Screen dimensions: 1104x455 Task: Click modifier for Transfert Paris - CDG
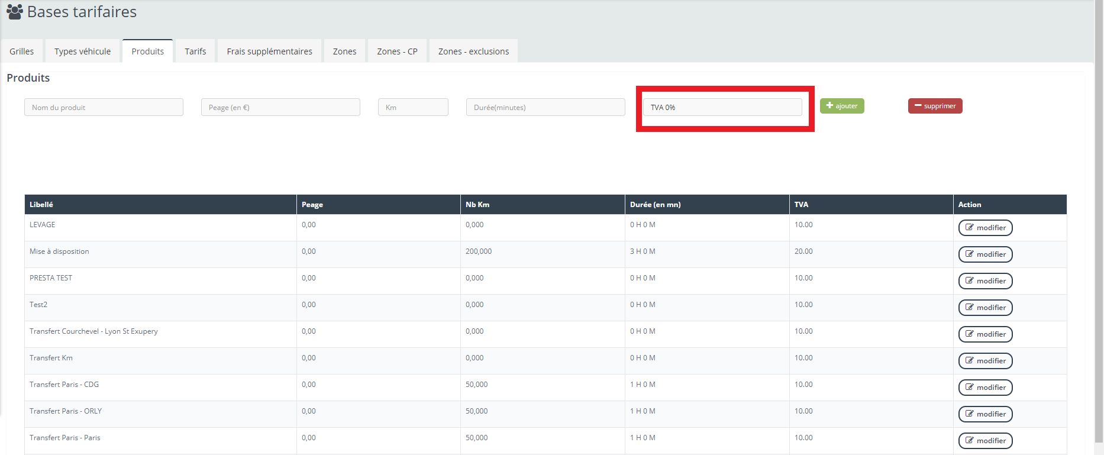[x=985, y=388]
